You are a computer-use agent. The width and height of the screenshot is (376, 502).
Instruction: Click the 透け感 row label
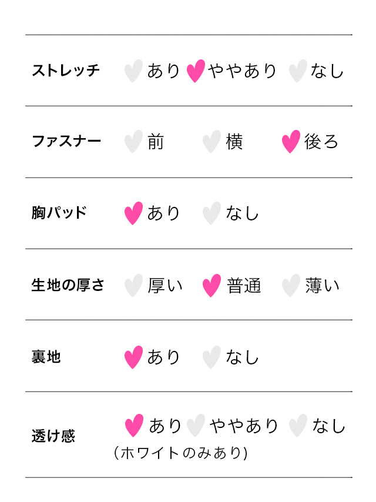53,437
